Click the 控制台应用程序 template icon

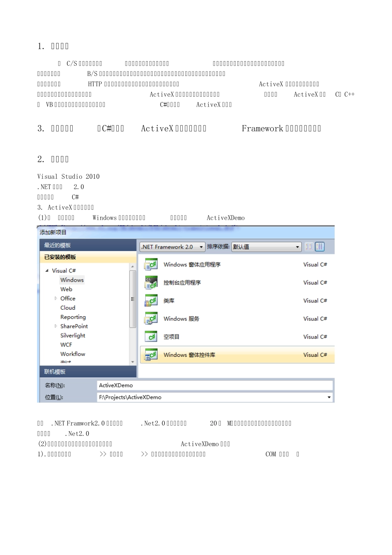pos(151,282)
